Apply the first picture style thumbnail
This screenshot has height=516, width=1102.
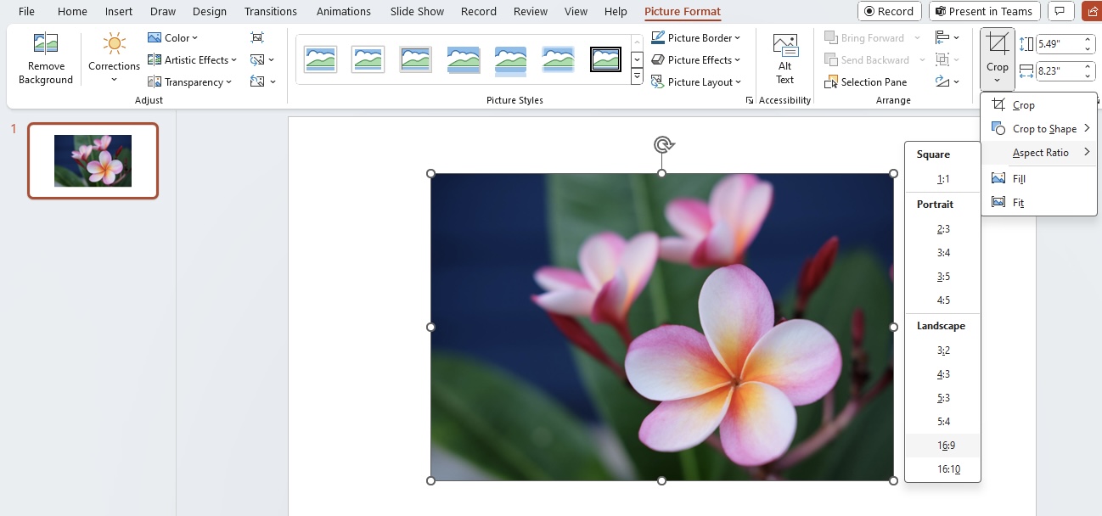tap(321, 59)
